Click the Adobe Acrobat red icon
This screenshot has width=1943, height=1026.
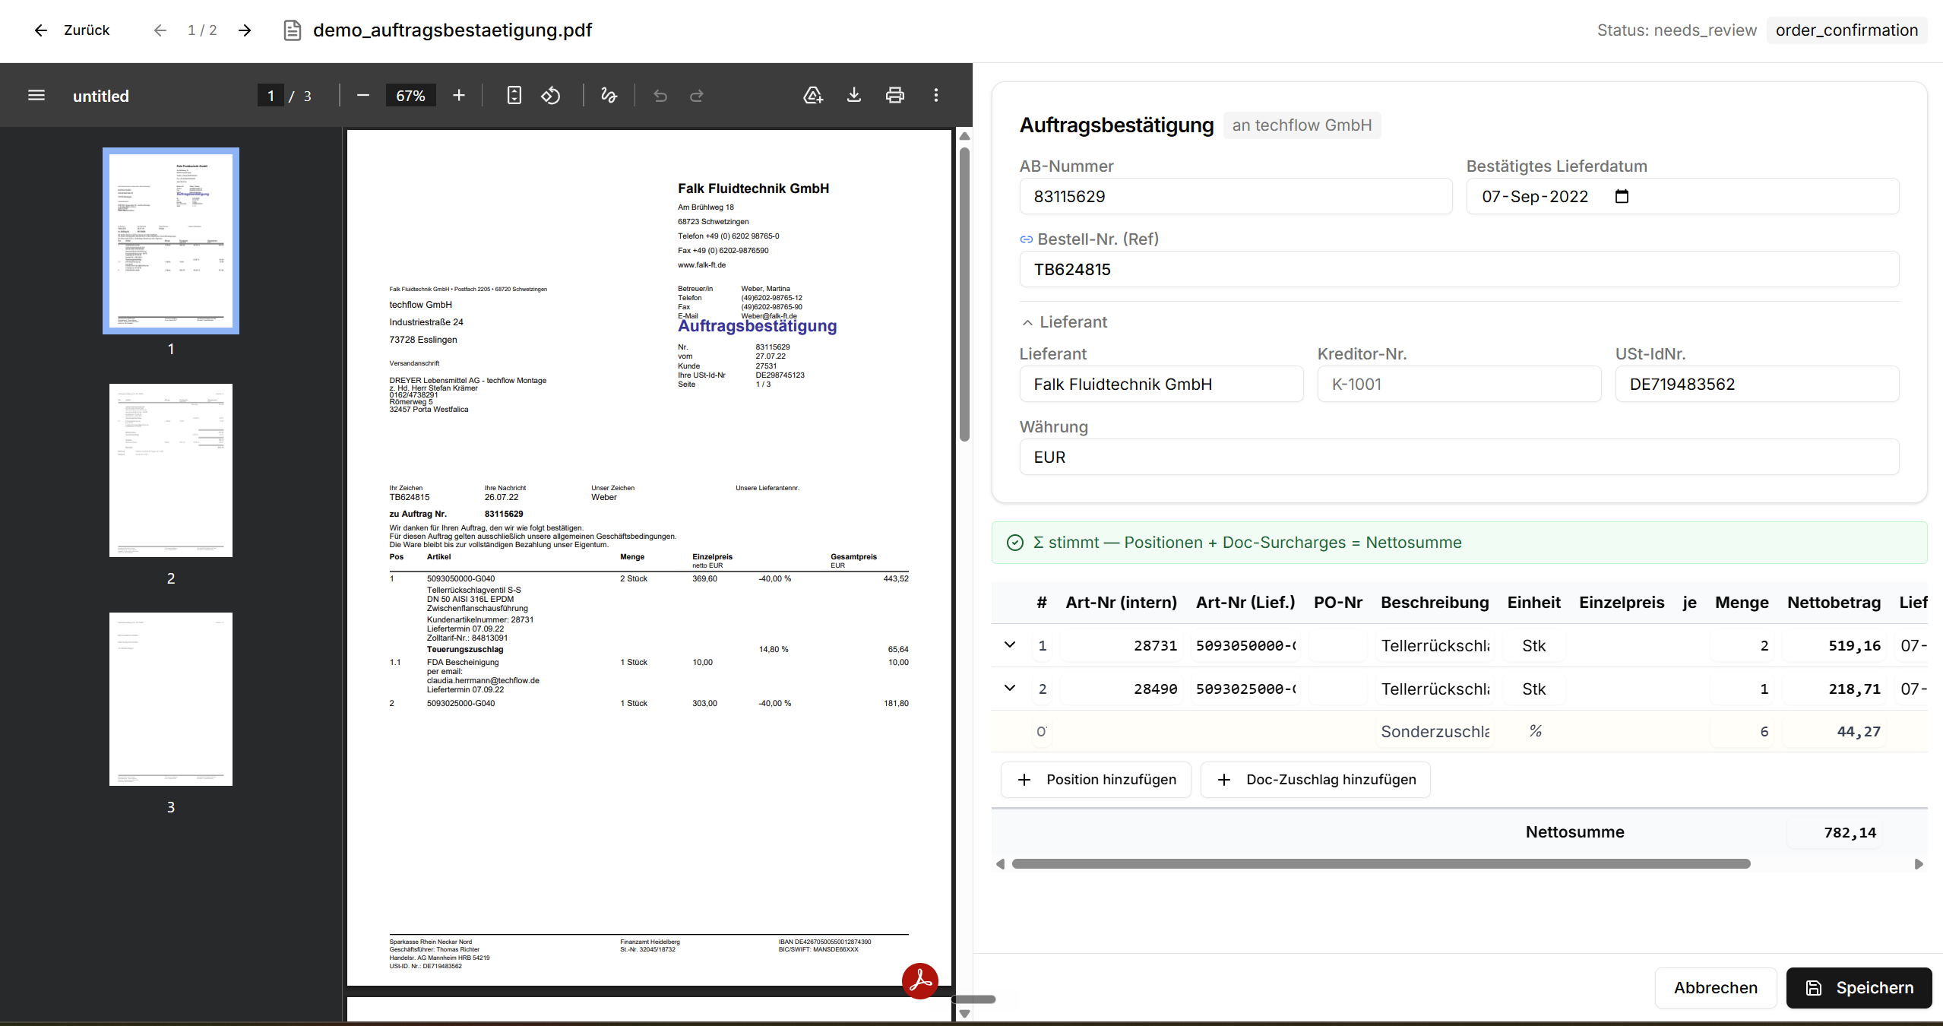[920, 981]
